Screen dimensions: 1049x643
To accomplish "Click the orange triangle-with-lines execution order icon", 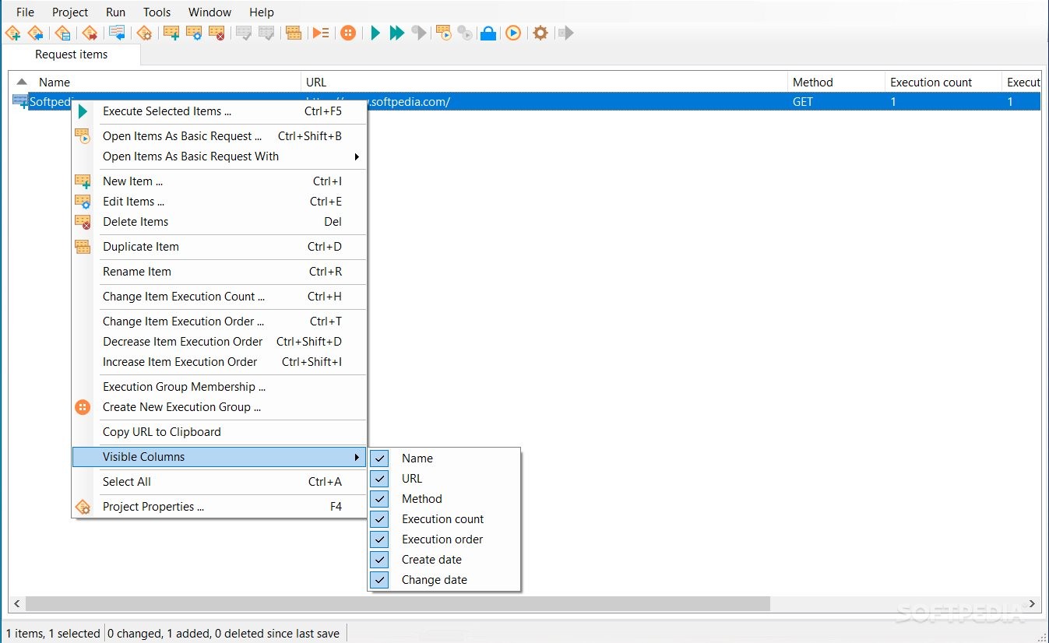I will point(321,33).
